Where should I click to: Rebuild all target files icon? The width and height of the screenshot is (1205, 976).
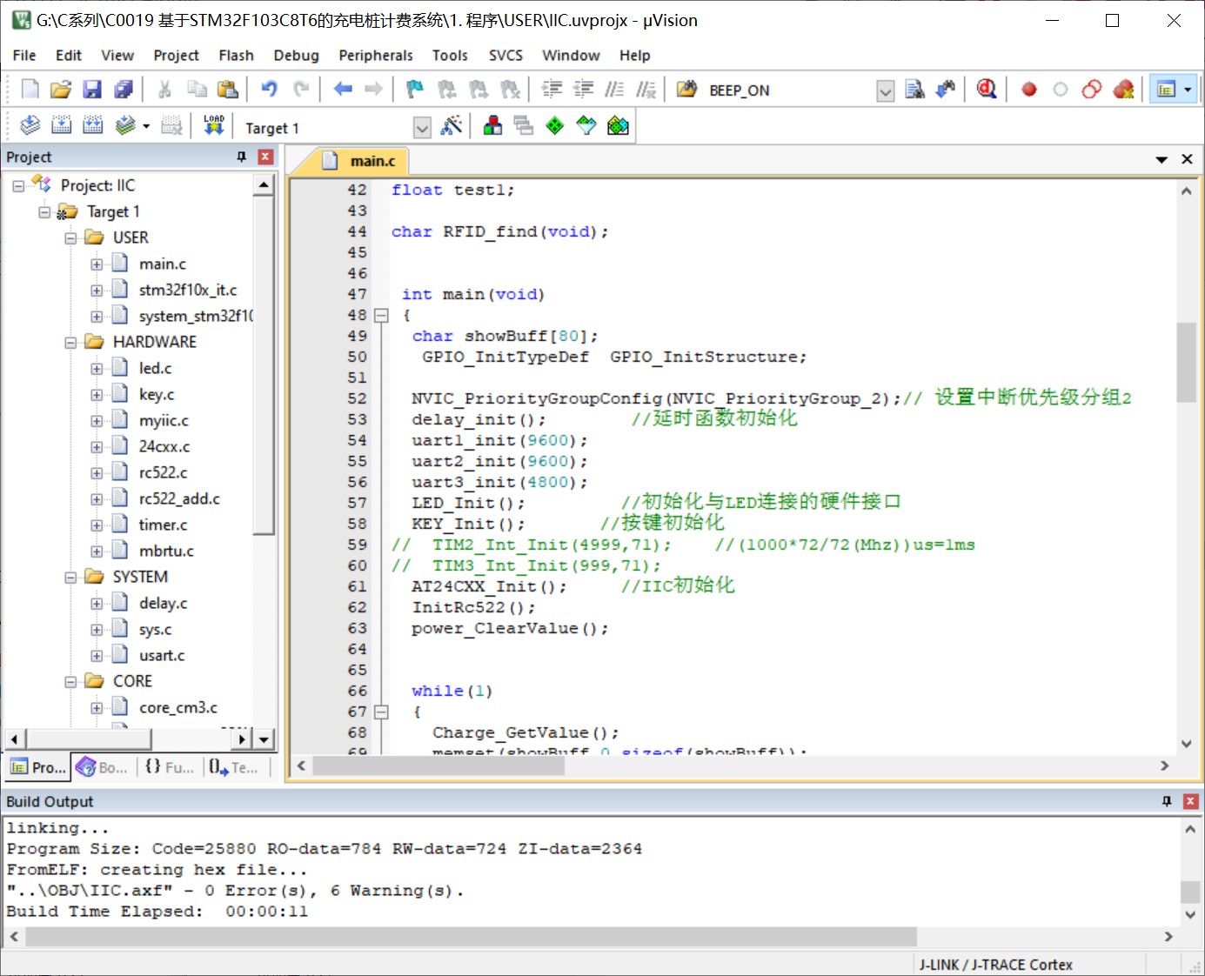pos(92,125)
